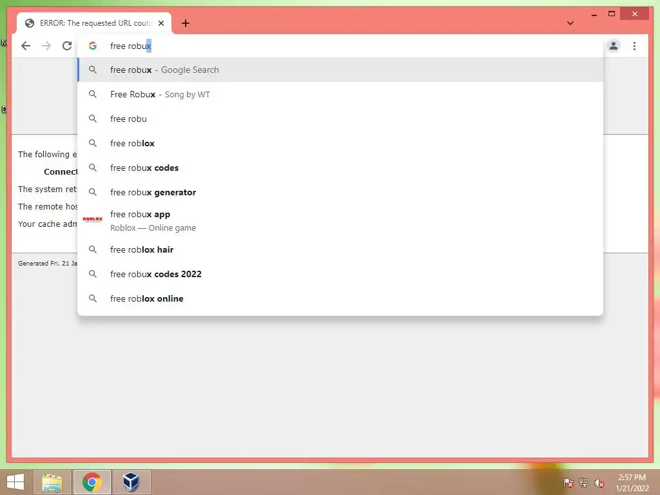Click 'Generated Fri, 21 Ja' footer text

48,263
